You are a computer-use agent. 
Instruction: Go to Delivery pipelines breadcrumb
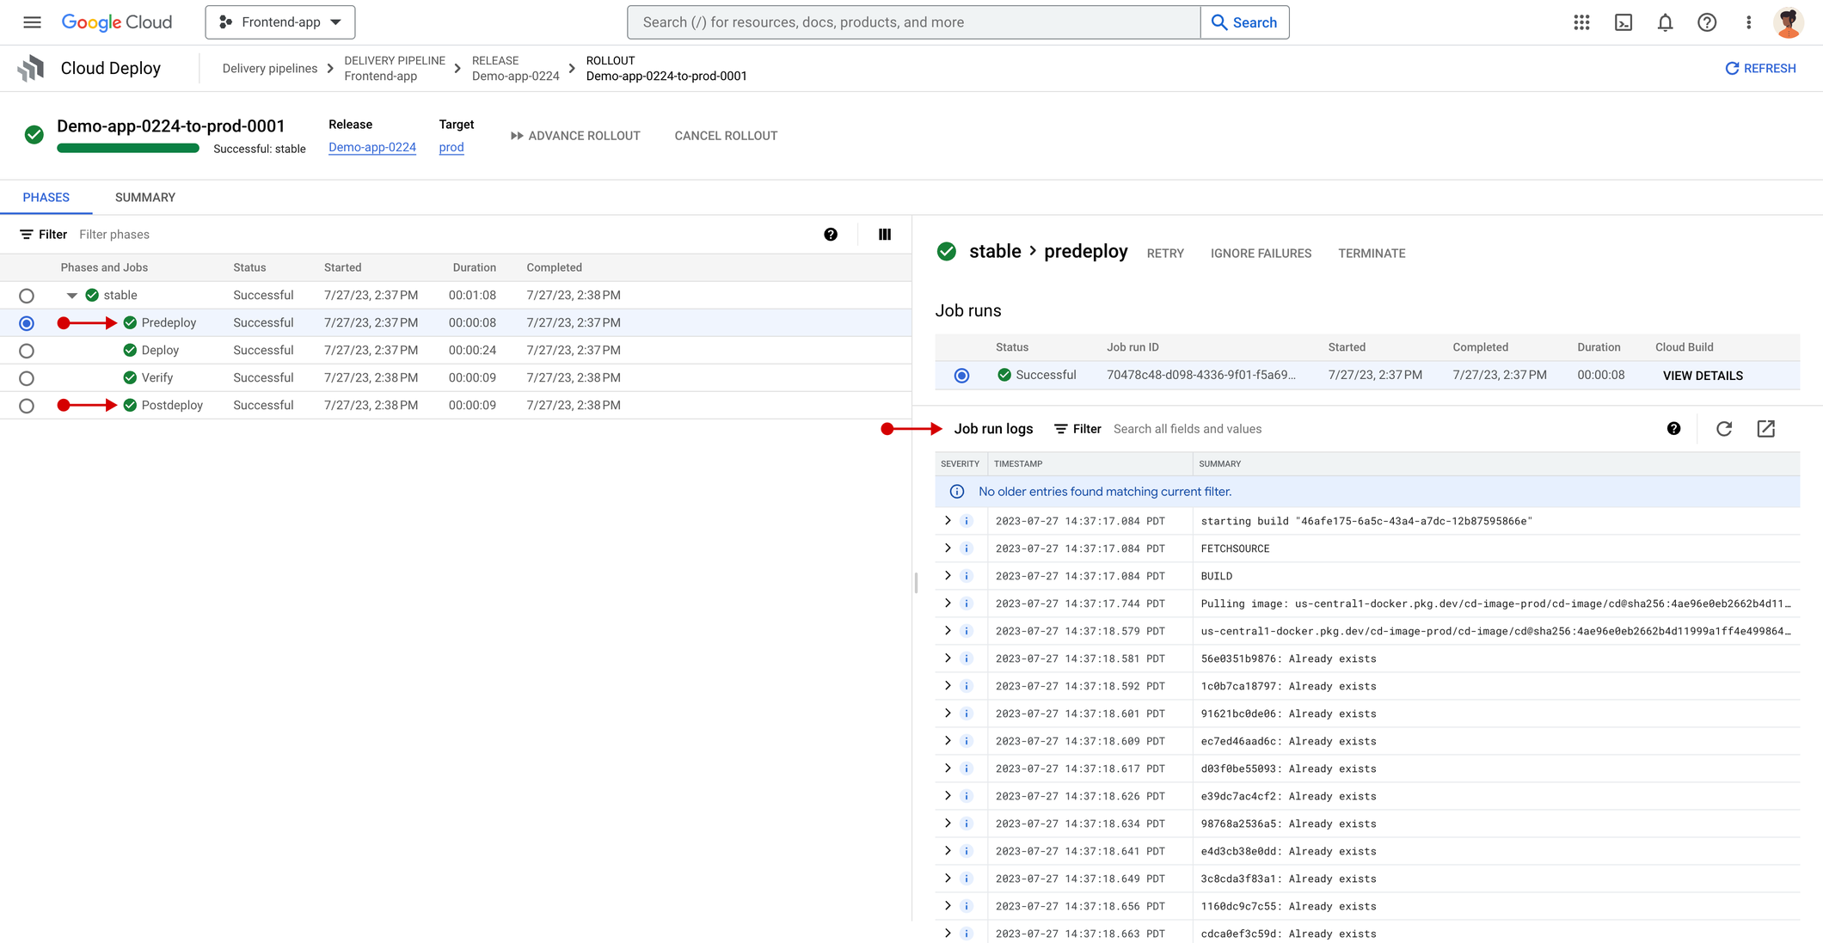(270, 69)
